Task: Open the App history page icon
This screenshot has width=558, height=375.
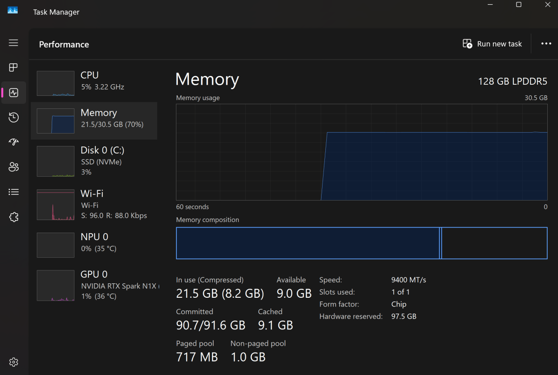Action: 13,117
